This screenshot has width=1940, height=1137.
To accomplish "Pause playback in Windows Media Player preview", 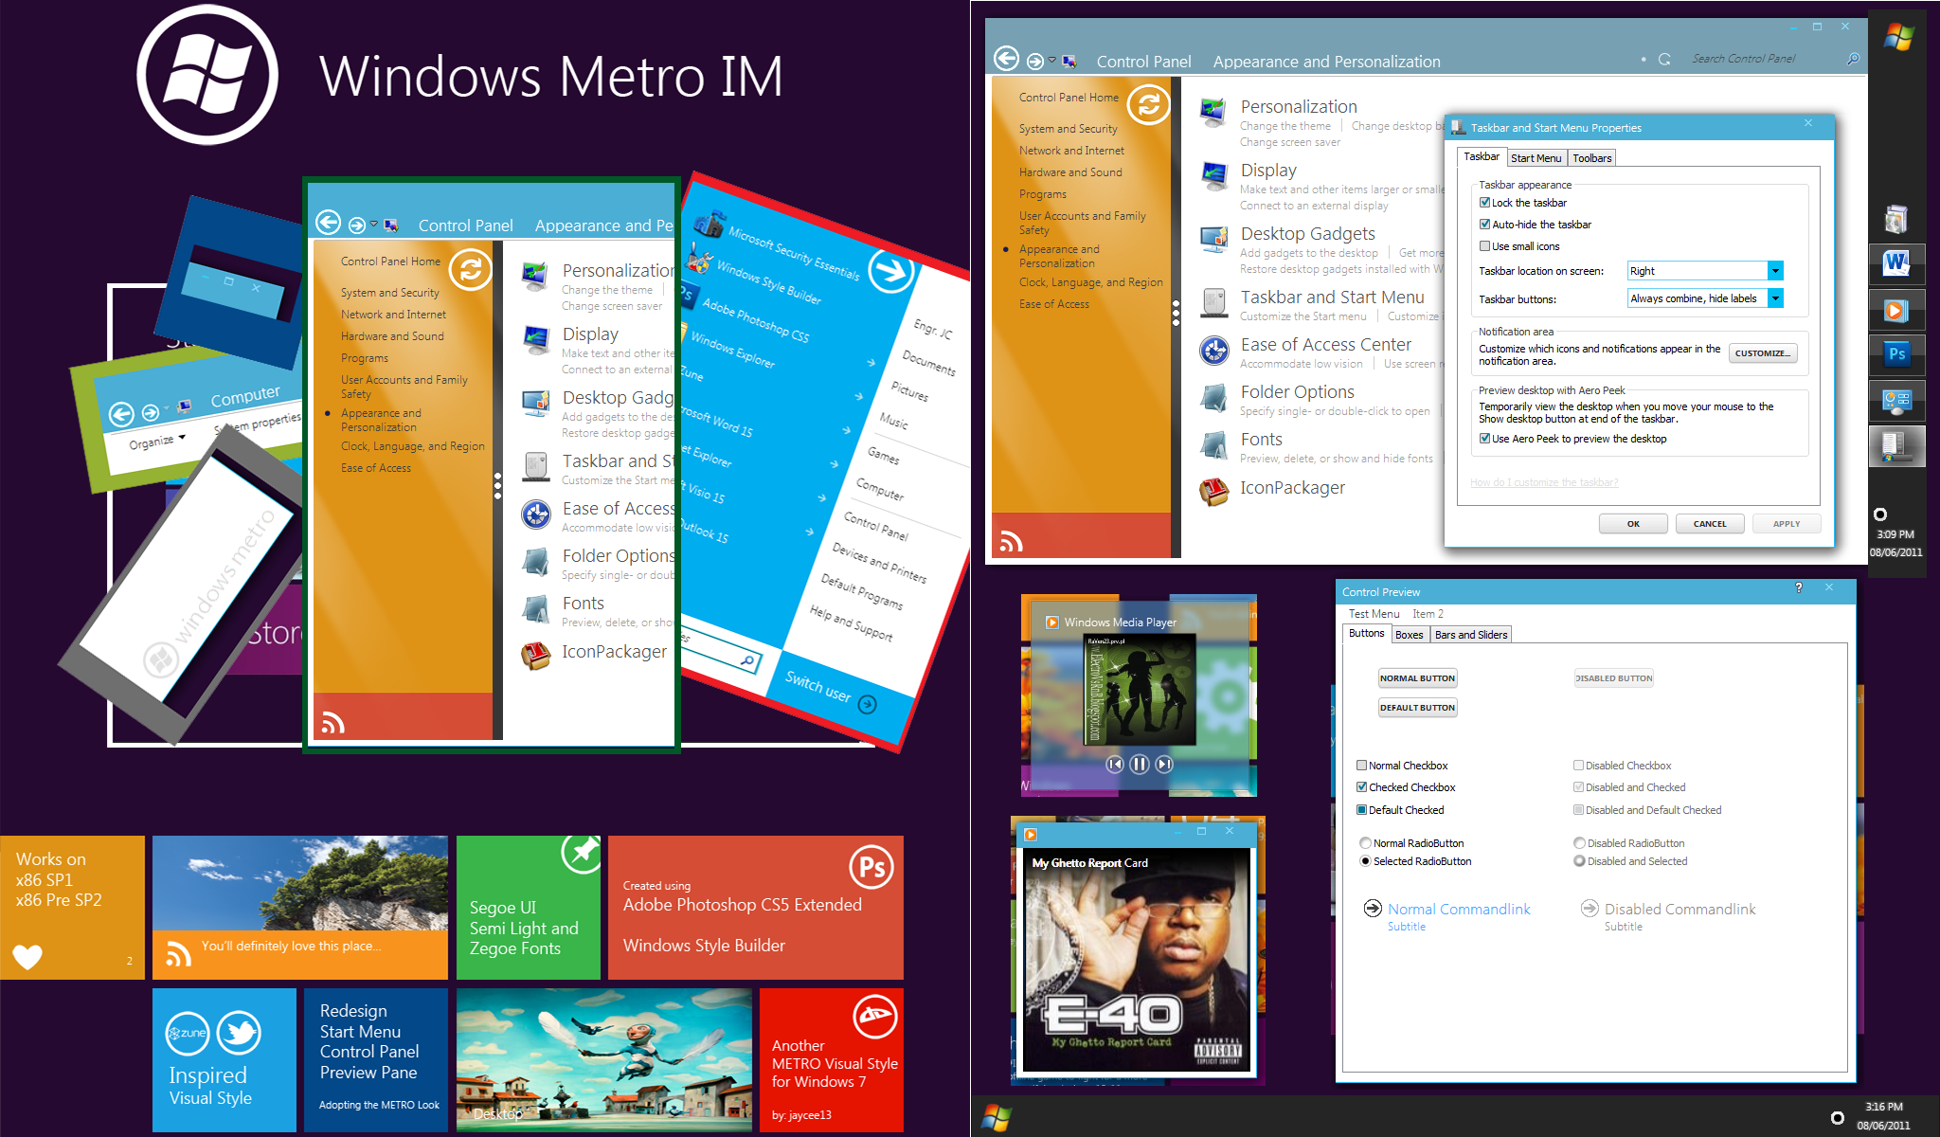I will [x=1140, y=764].
